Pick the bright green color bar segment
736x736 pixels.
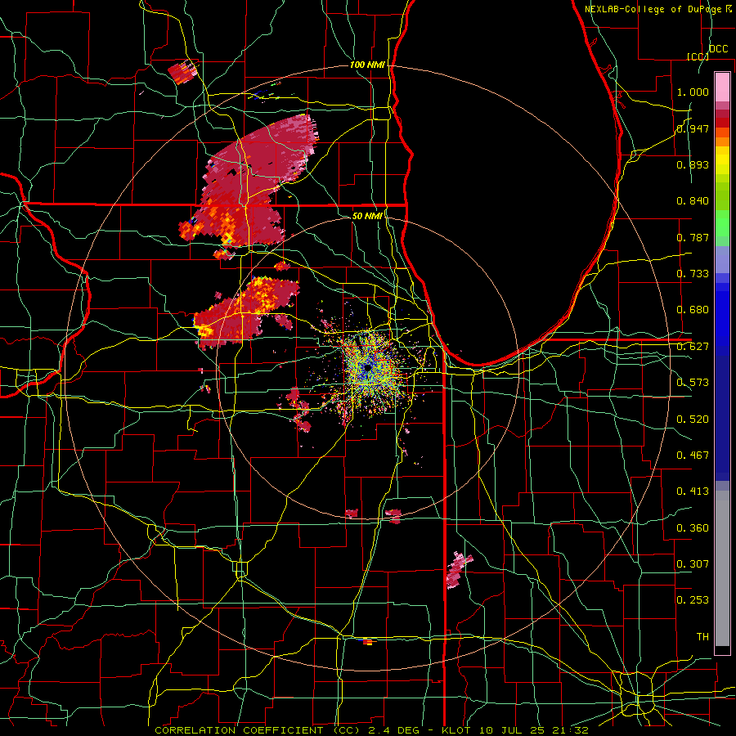[x=722, y=223]
